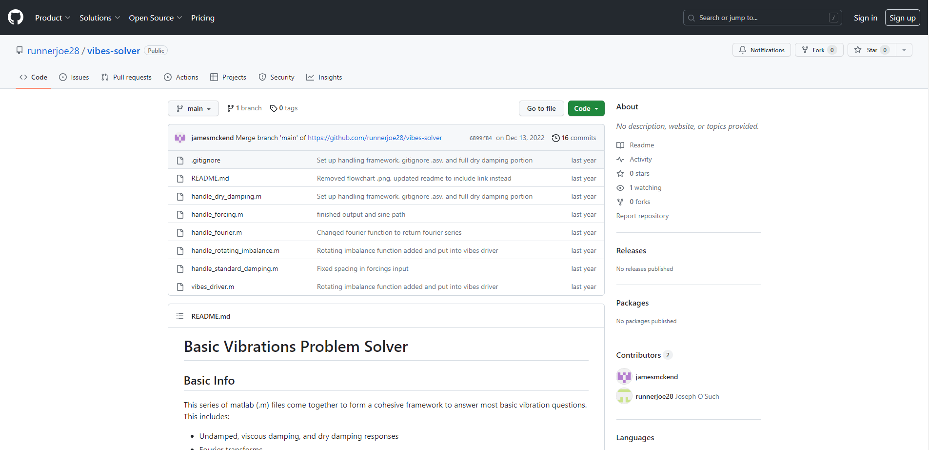The image size is (929, 450).
Task: Open handle_dry_damping.m file
Action: point(226,196)
